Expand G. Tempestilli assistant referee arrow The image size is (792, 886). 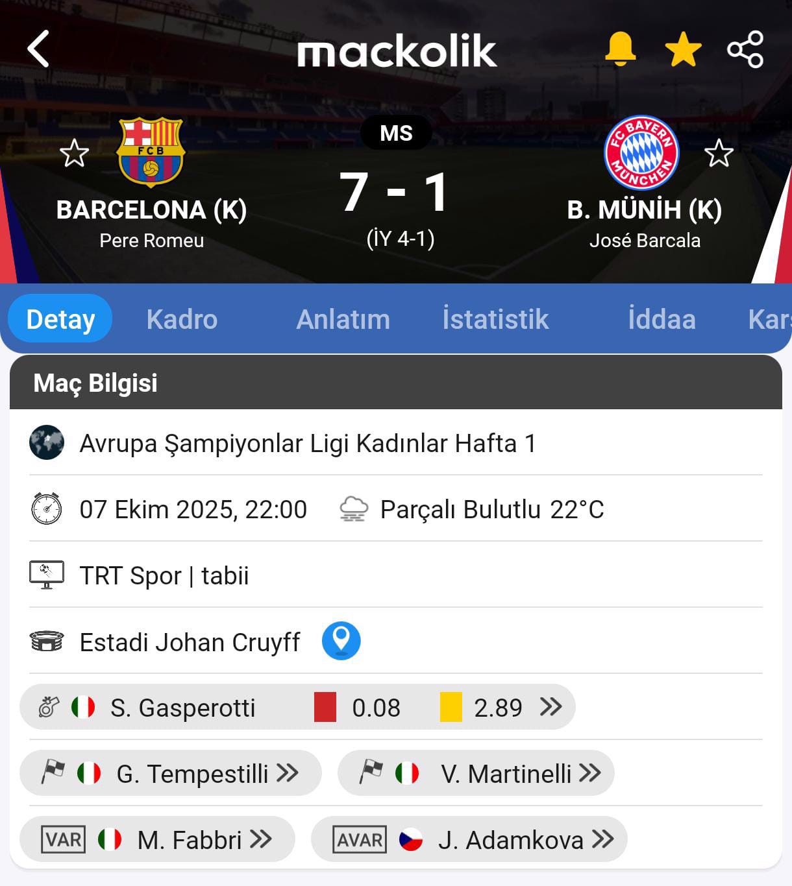(287, 772)
